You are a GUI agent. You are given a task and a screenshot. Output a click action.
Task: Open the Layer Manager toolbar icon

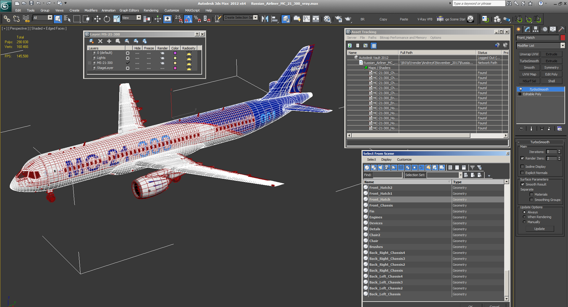coord(286,19)
